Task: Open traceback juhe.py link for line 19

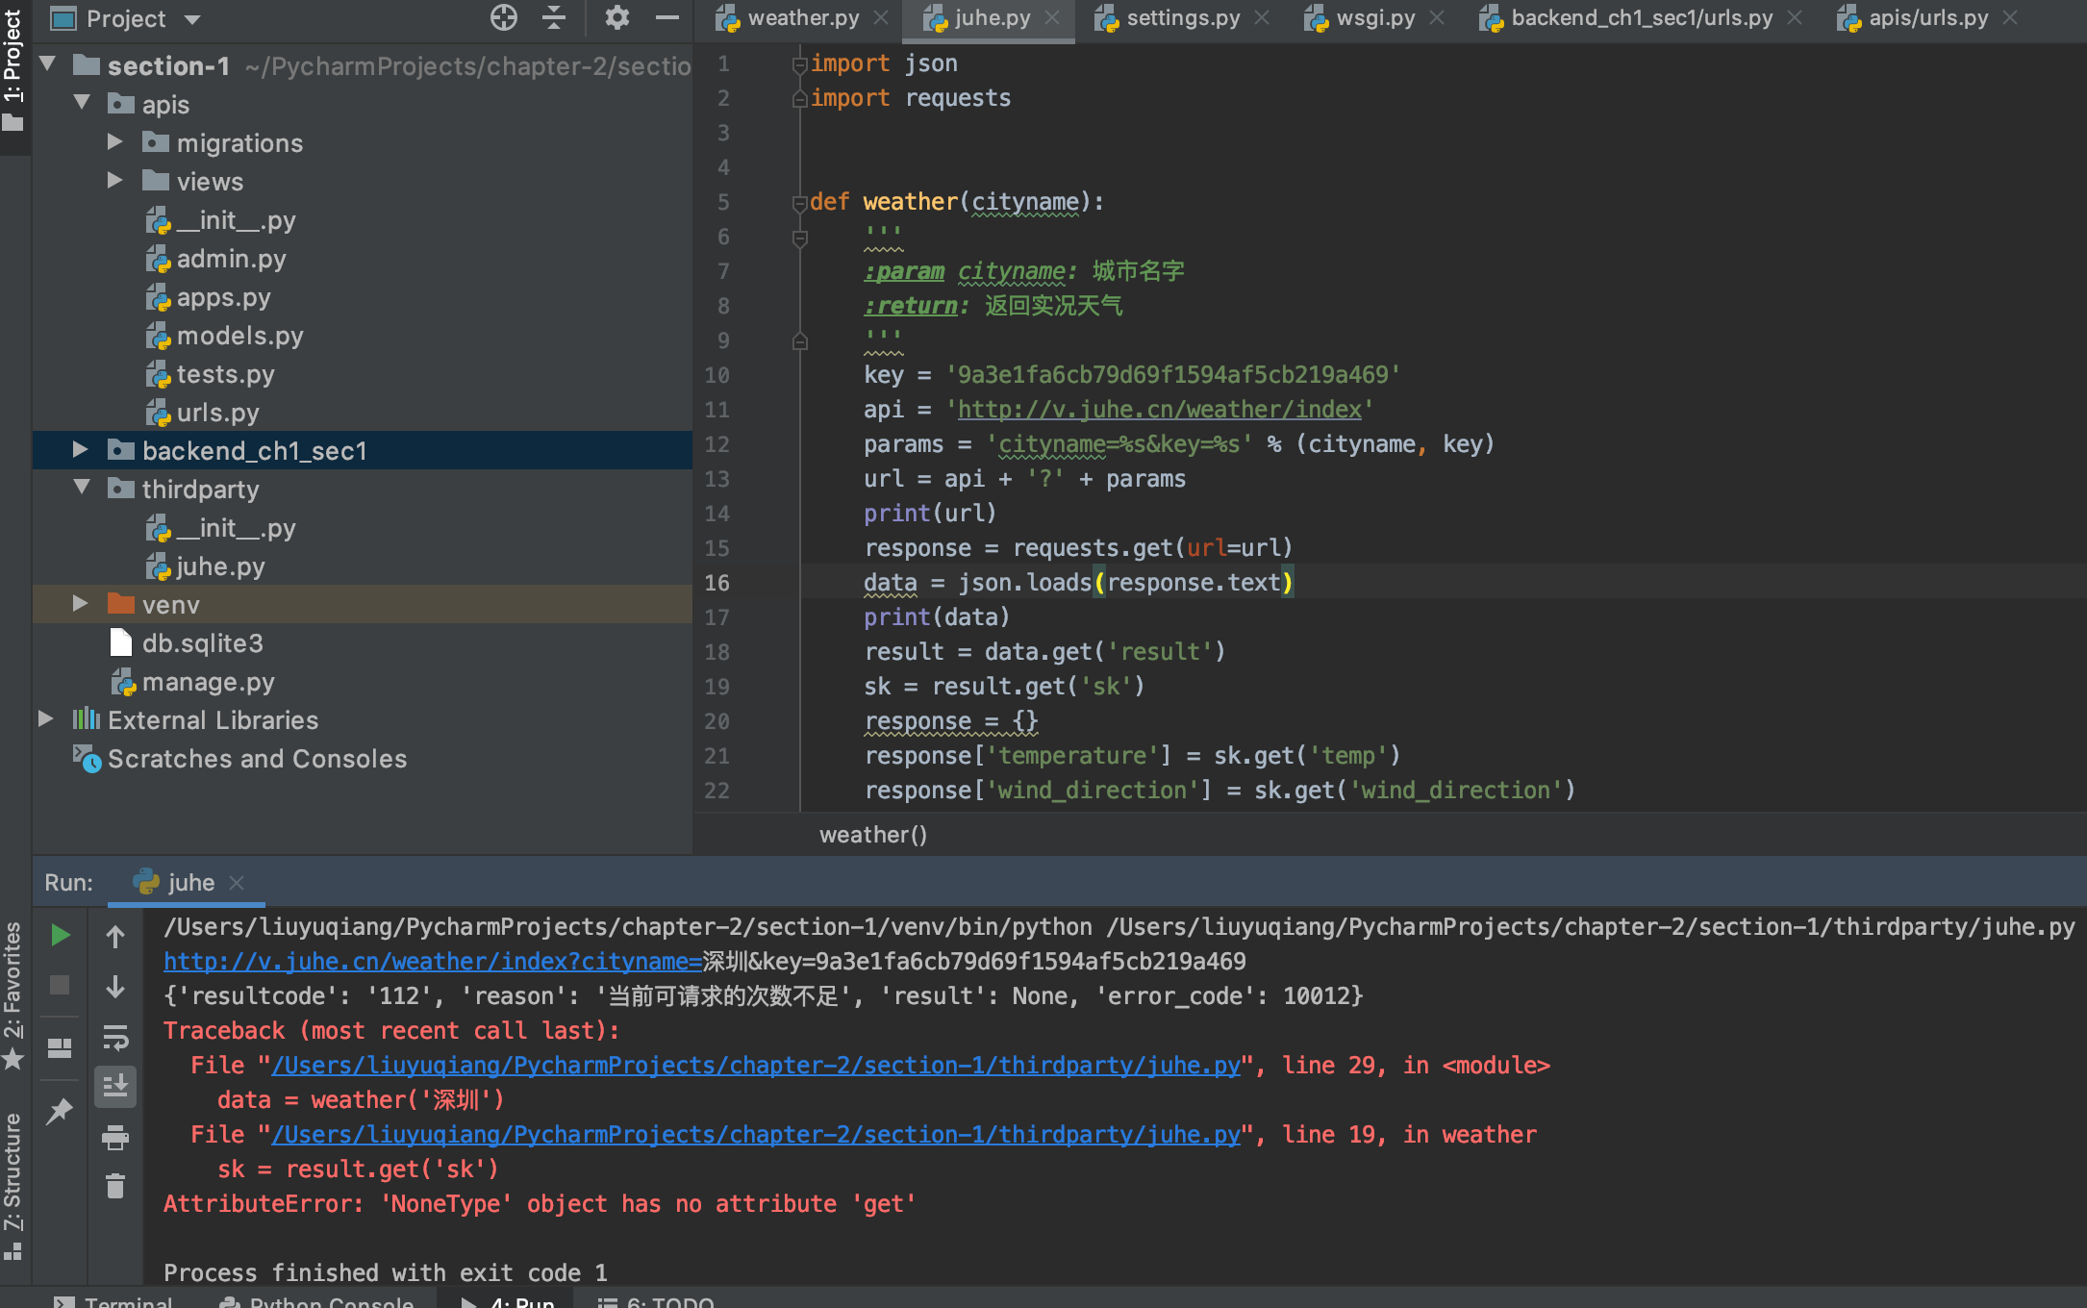Action: [x=756, y=1134]
